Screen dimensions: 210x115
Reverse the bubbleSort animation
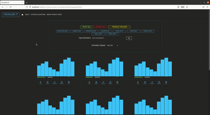(x=103, y=82)
